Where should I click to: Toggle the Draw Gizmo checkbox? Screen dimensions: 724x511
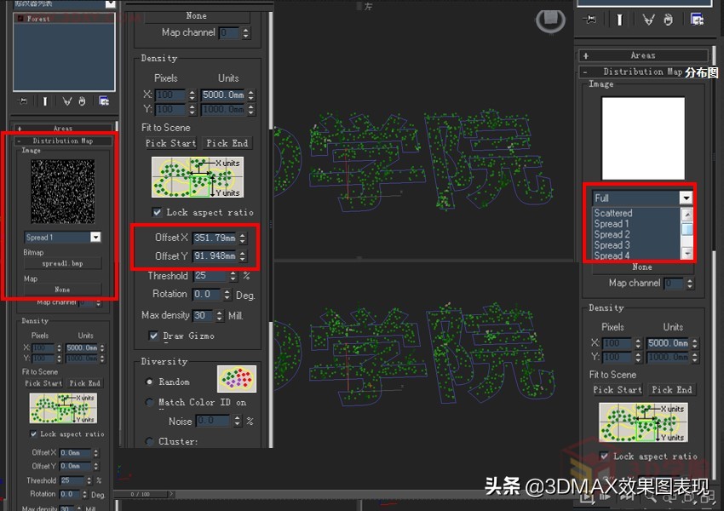(154, 336)
